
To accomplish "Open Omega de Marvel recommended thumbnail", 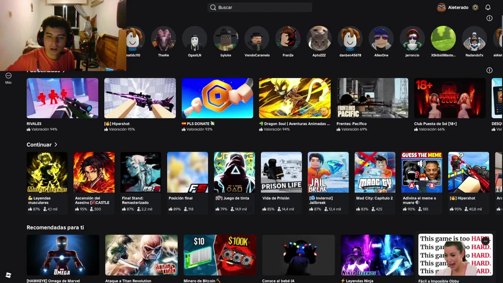I will [63, 255].
